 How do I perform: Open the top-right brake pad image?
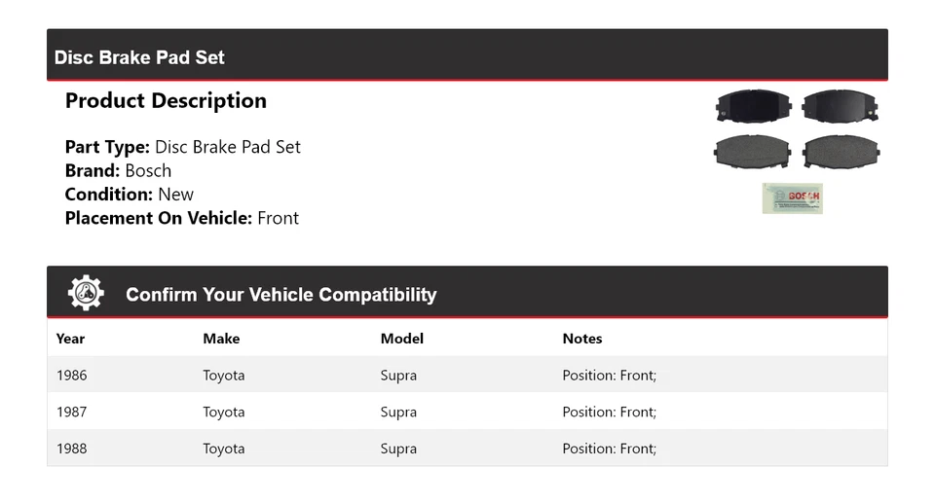(840, 106)
